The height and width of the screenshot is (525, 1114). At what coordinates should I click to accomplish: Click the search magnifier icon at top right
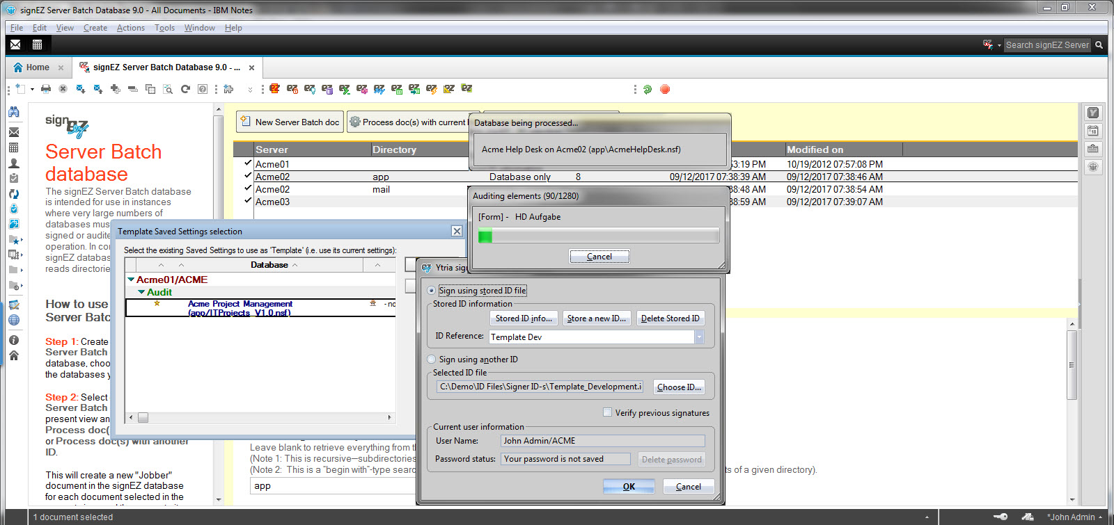pyautogui.click(x=1099, y=45)
